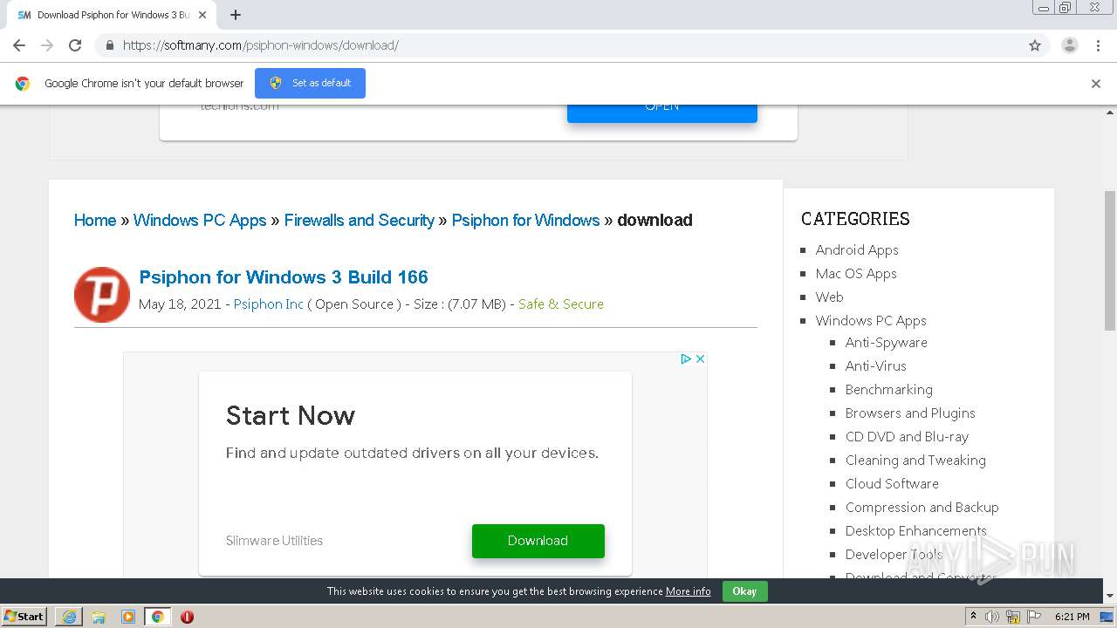Viewport: 1117px width, 628px height.
Task: Set Chrome as default browser
Action: point(310,84)
